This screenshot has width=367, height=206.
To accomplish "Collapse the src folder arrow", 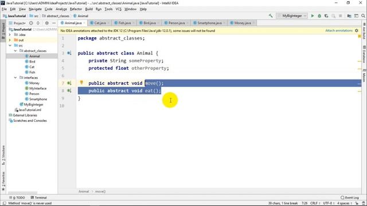I will click(10, 45).
